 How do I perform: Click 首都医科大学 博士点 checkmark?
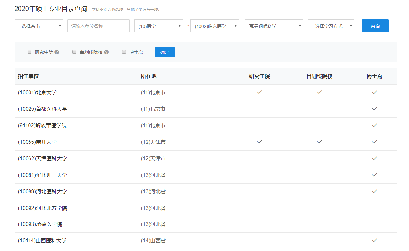pos(375,109)
